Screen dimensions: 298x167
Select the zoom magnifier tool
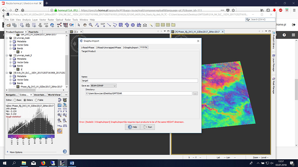pyautogui.click(x=91, y=25)
